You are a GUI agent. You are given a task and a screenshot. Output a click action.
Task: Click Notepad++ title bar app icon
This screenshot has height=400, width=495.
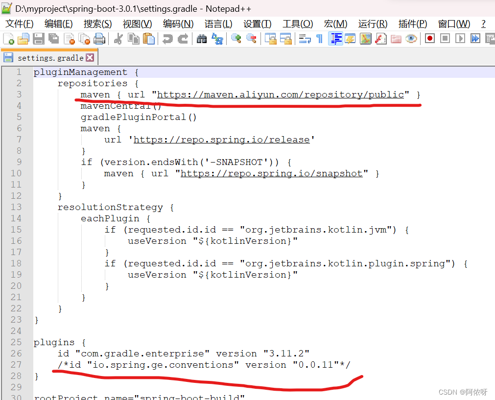click(7, 8)
